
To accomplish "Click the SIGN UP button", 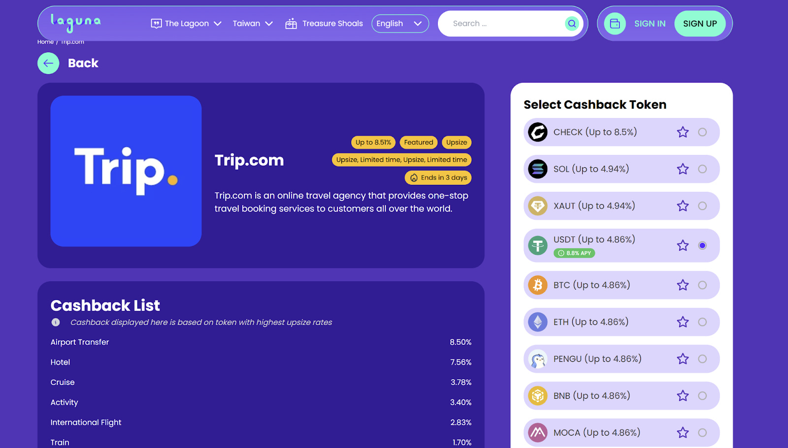I will coord(700,24).
